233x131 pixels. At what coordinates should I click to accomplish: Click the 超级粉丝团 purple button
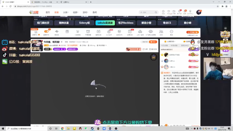72,49
